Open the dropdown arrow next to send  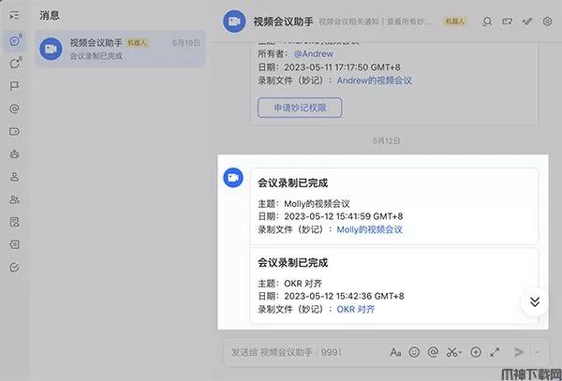(537, 352)
